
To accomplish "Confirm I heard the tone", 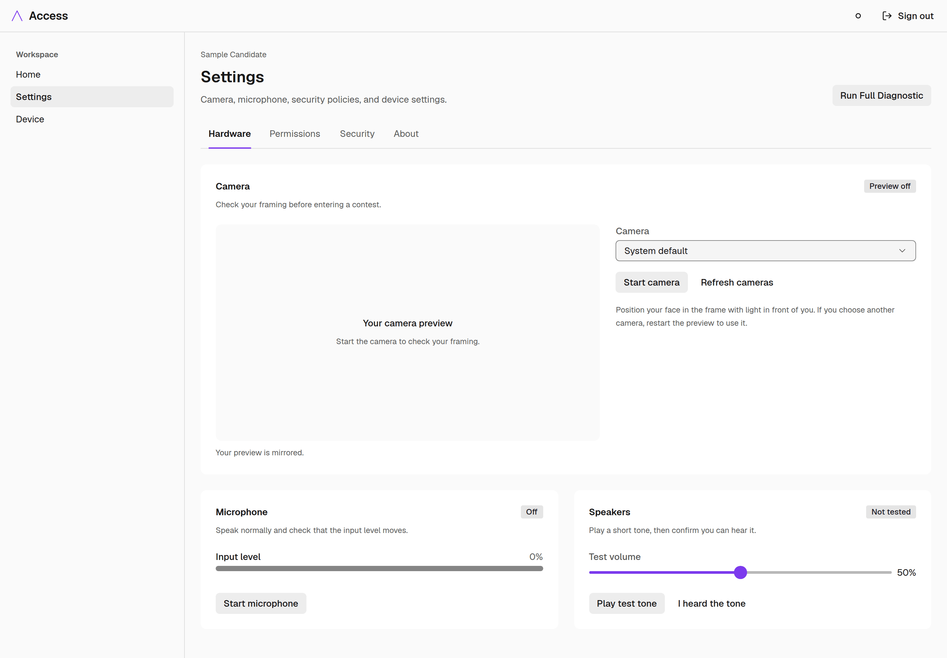I will click(x=711, y=603).
